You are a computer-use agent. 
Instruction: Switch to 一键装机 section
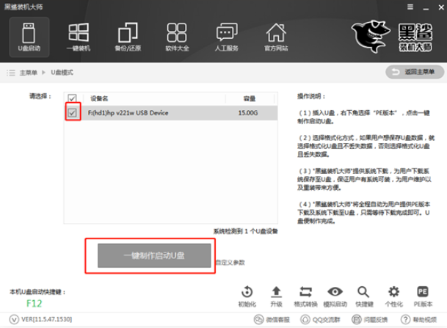coord(79,37)
